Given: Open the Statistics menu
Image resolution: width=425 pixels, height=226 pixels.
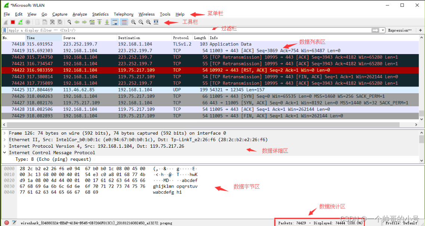Looking at the screenshot, I should coord(100,14).
